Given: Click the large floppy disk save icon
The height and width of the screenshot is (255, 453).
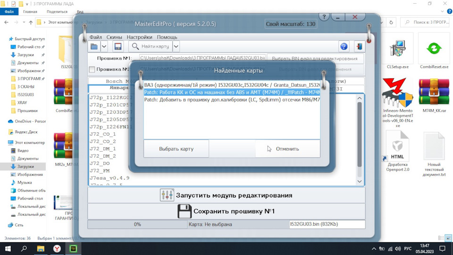Looking at the screenshot, I should point(185,211).
